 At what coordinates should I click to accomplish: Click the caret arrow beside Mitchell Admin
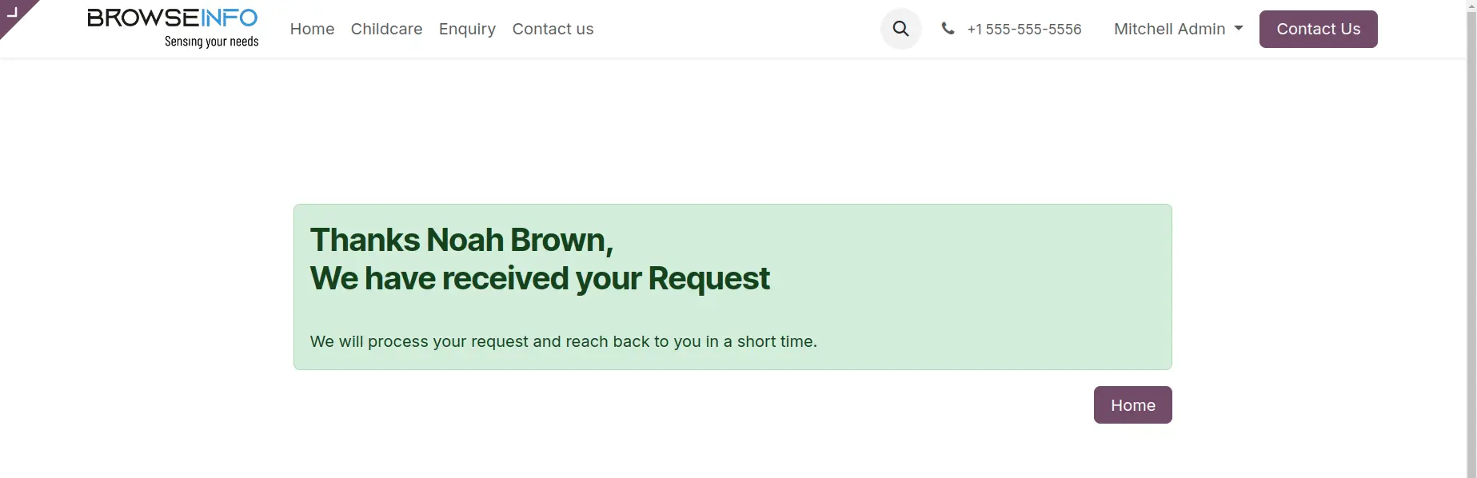[1239, 28]
